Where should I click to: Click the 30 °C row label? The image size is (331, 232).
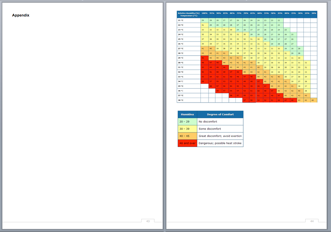(x=181, y=63)
